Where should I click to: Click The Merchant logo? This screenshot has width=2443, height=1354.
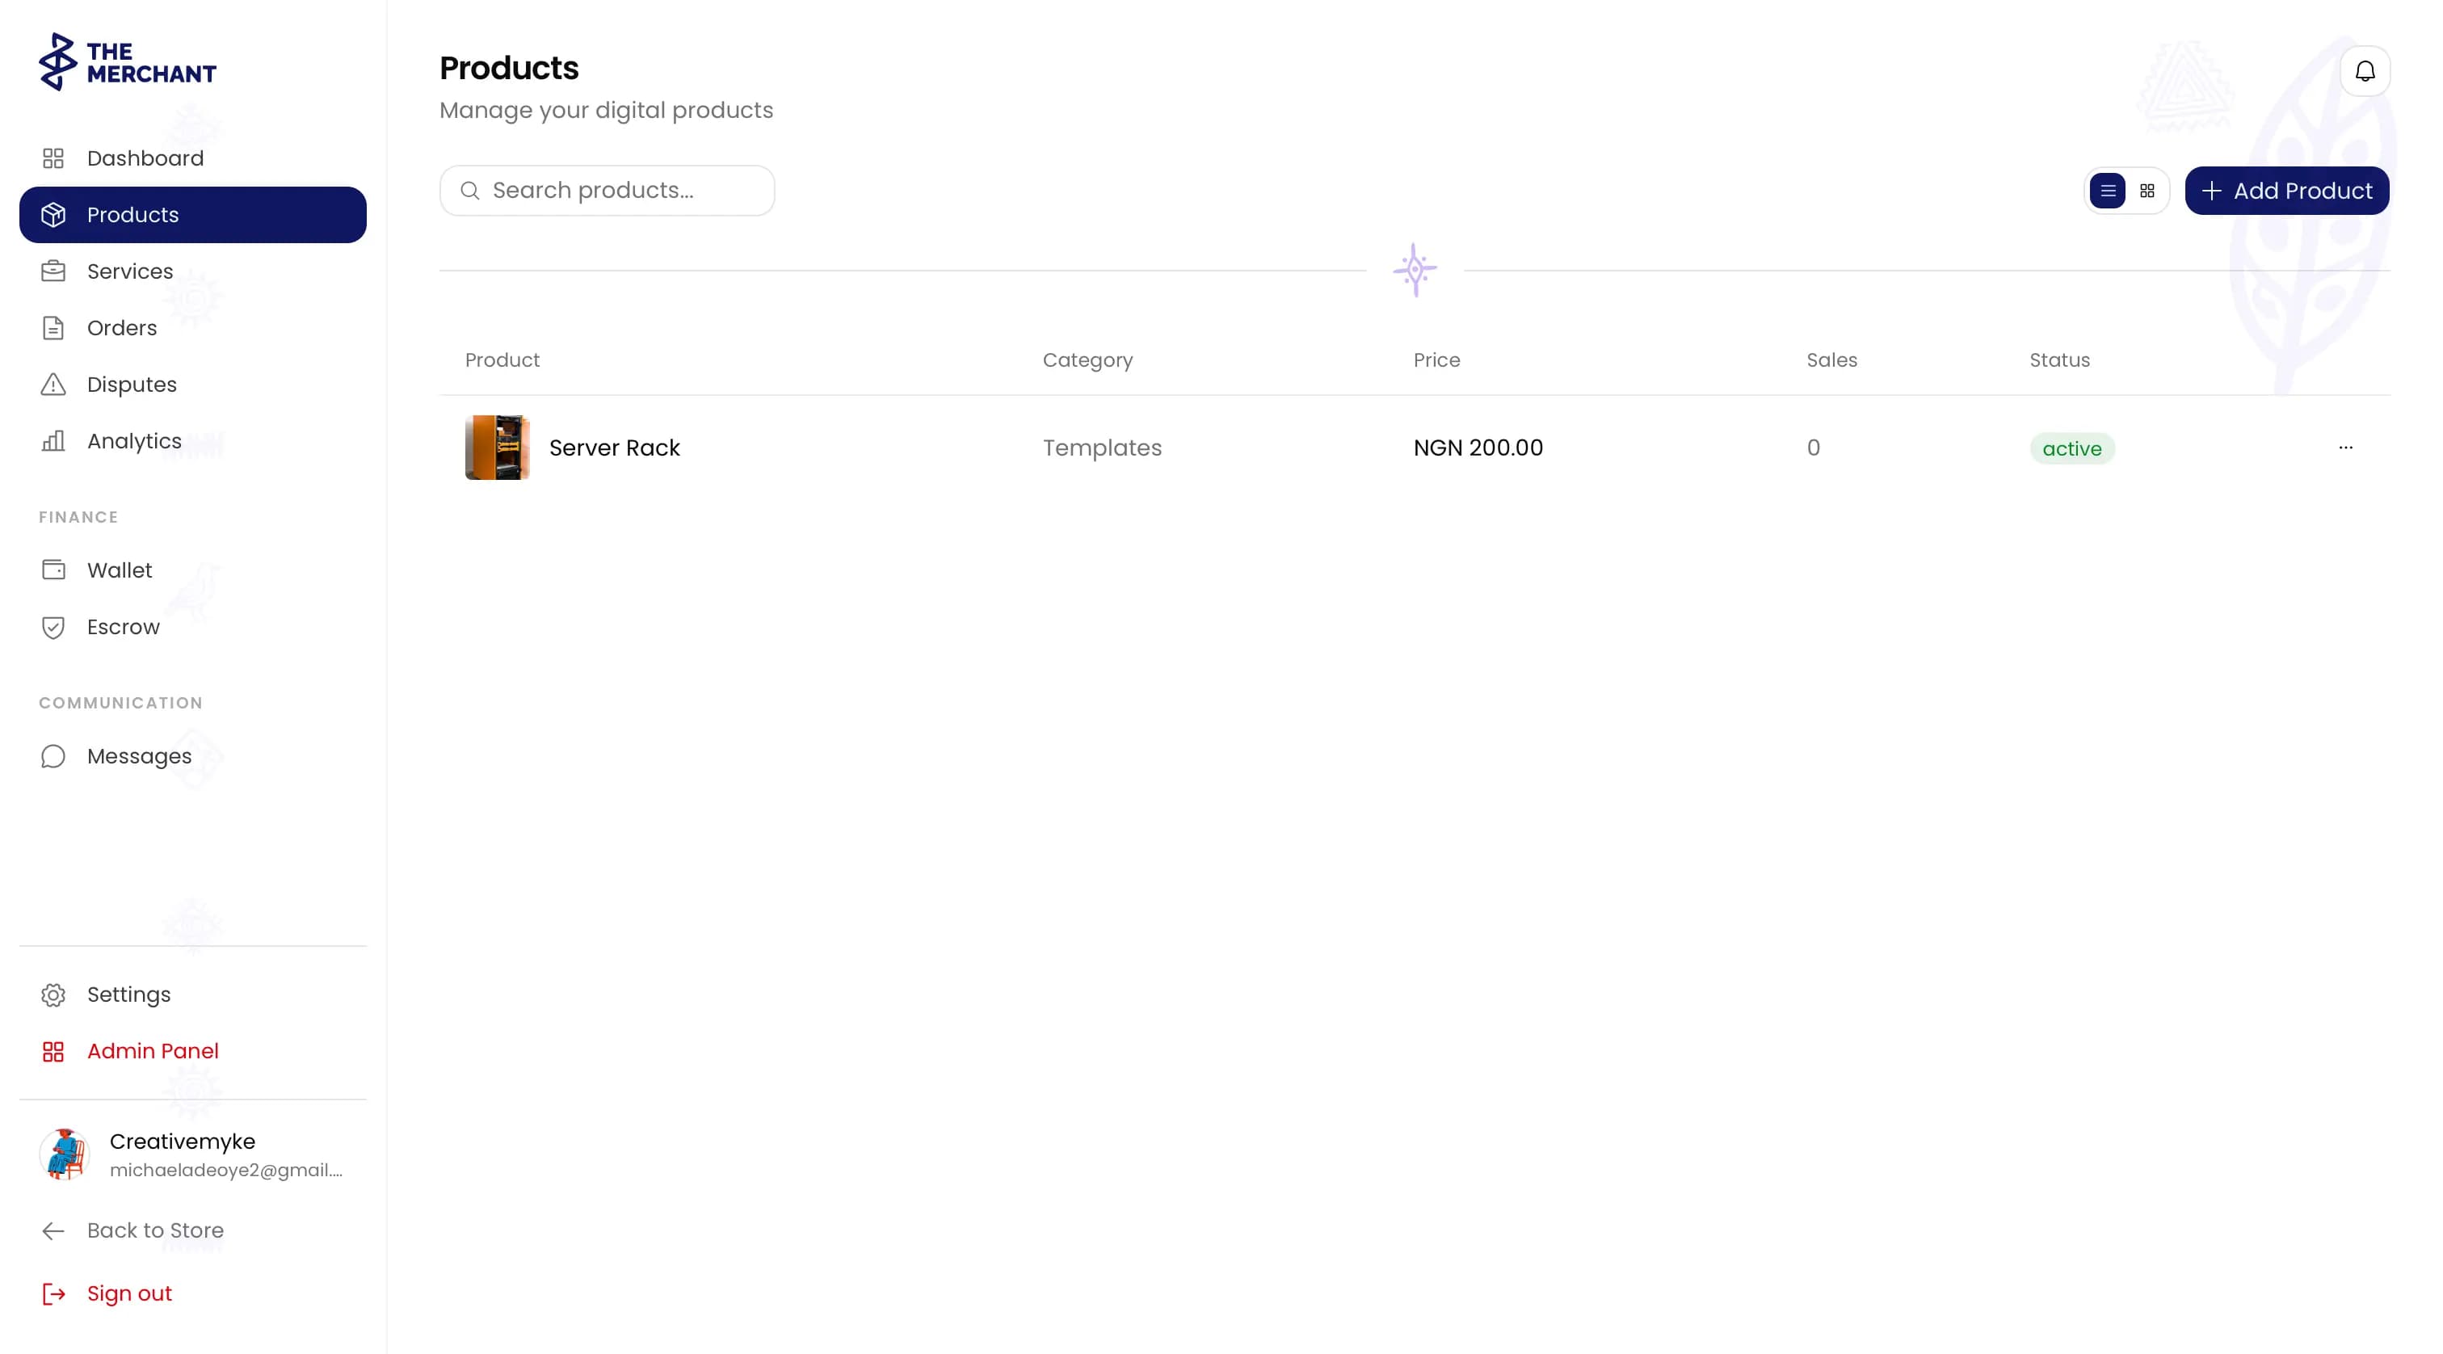click(x=127, y=62)
